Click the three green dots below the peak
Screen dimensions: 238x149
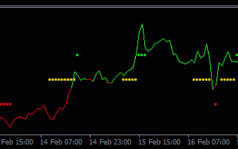tap(141, 55)
